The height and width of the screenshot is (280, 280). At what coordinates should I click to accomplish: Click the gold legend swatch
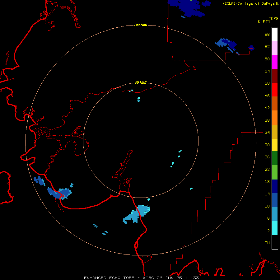[x=275, y=132]
